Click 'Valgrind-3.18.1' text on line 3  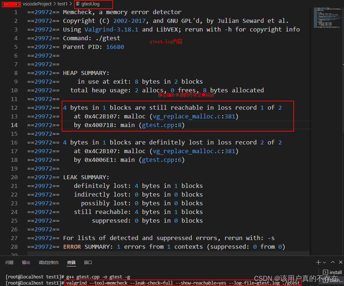(x=111, y=30)
